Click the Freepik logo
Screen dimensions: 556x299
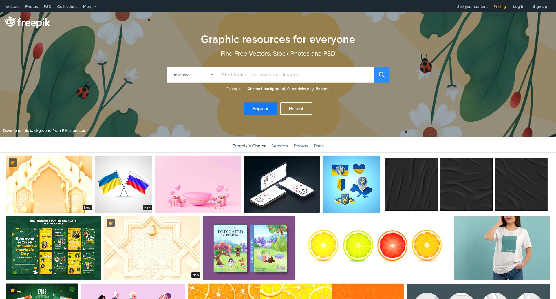28,22
